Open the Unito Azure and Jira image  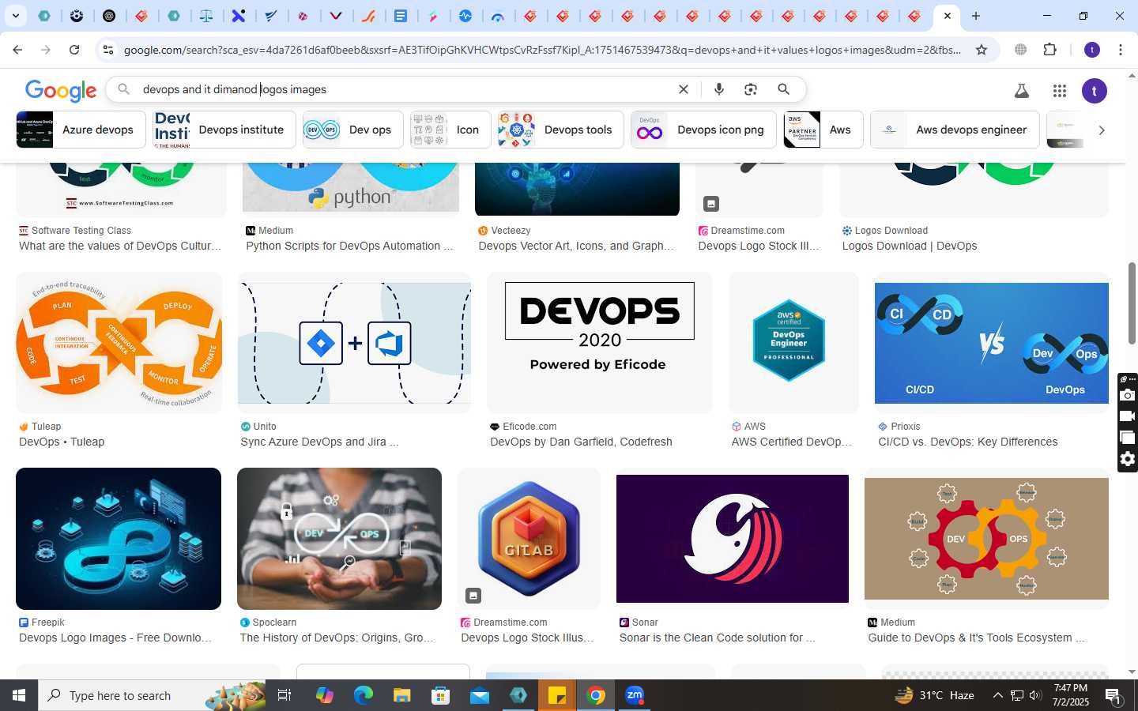tap(354, 343)
